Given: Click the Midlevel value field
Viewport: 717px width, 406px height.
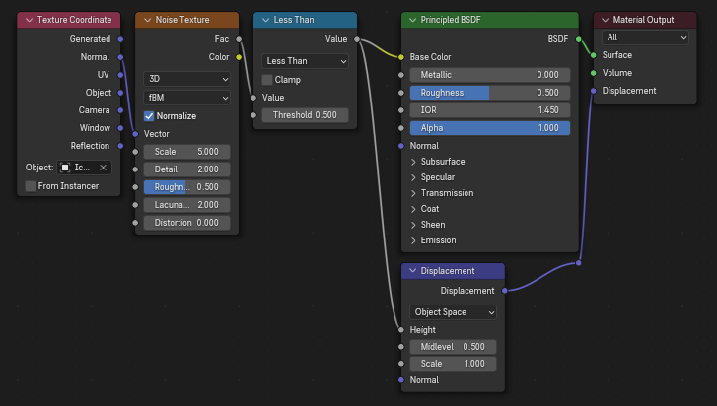Looking at the screenshot, I should coord(453,347).
